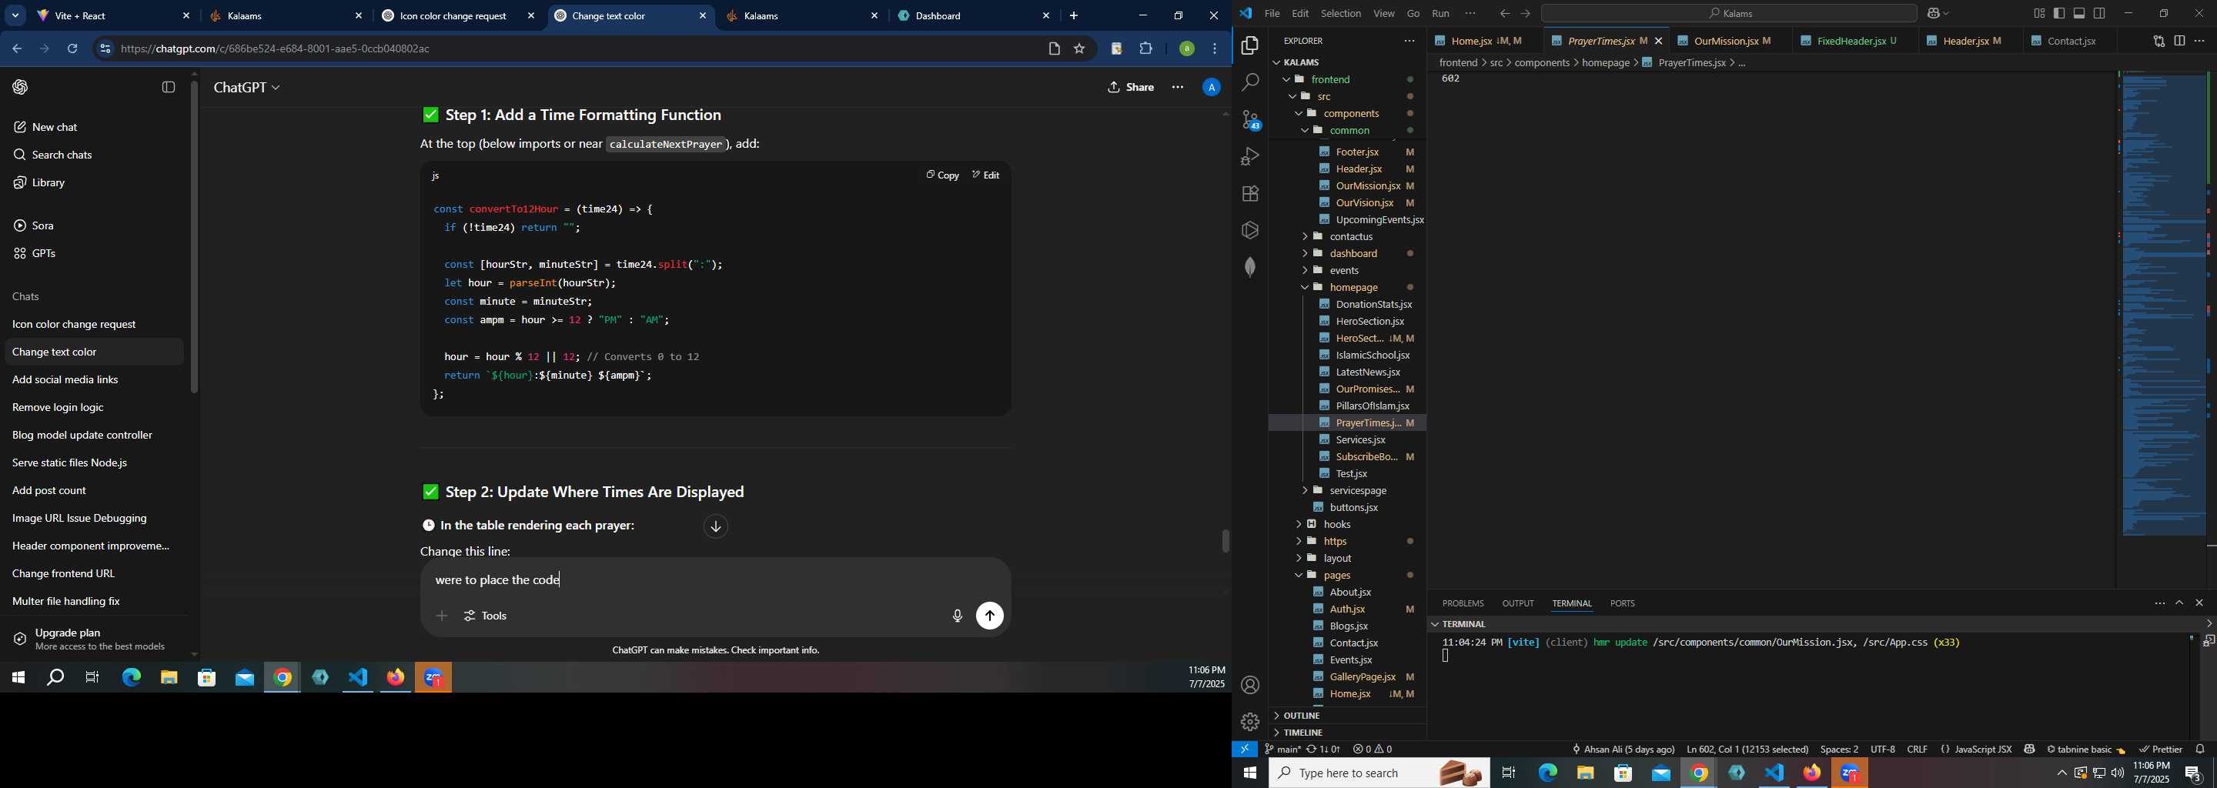Click VS Code Kalams command center search
Screen dimensions: 2217x788
pos(1728,14)
